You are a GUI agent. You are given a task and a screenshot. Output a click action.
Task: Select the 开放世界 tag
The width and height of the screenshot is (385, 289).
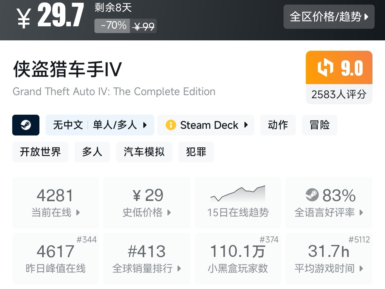pyautogui.click(x=40, y=152)
